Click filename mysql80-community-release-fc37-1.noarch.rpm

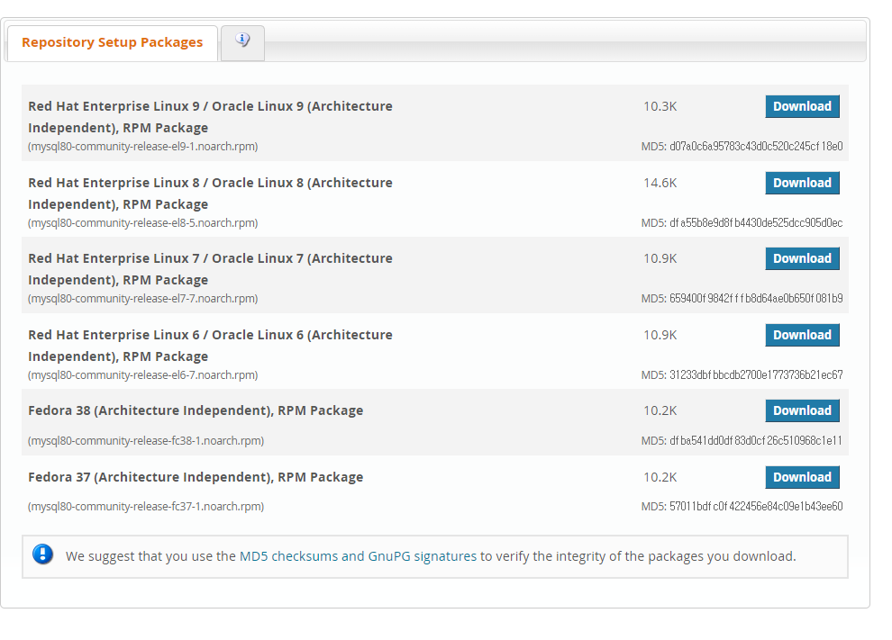point(146,507)
